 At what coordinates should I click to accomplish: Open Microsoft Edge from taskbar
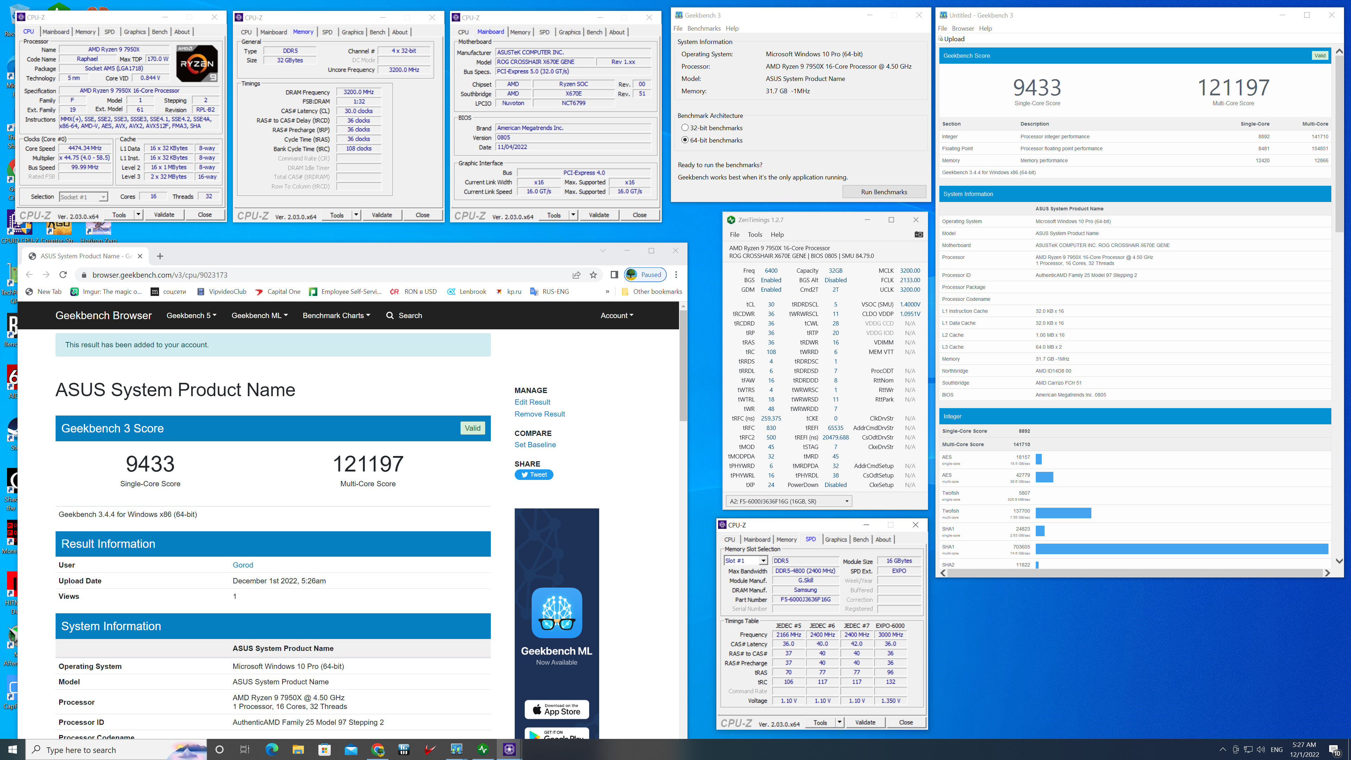(272, 749)
